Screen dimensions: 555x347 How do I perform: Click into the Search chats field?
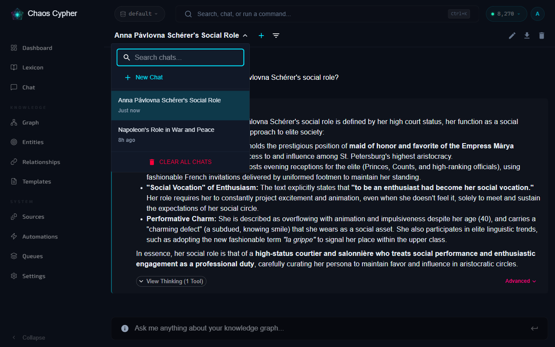click(x=180, y=57)
